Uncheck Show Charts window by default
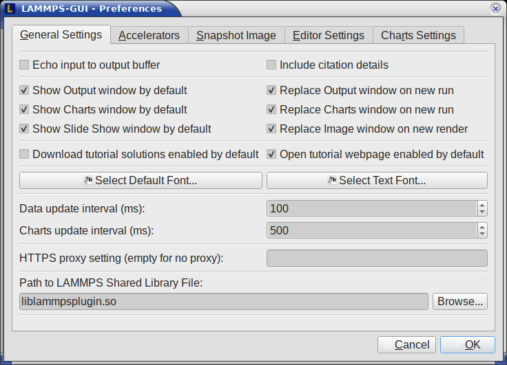 coord(24,109)
